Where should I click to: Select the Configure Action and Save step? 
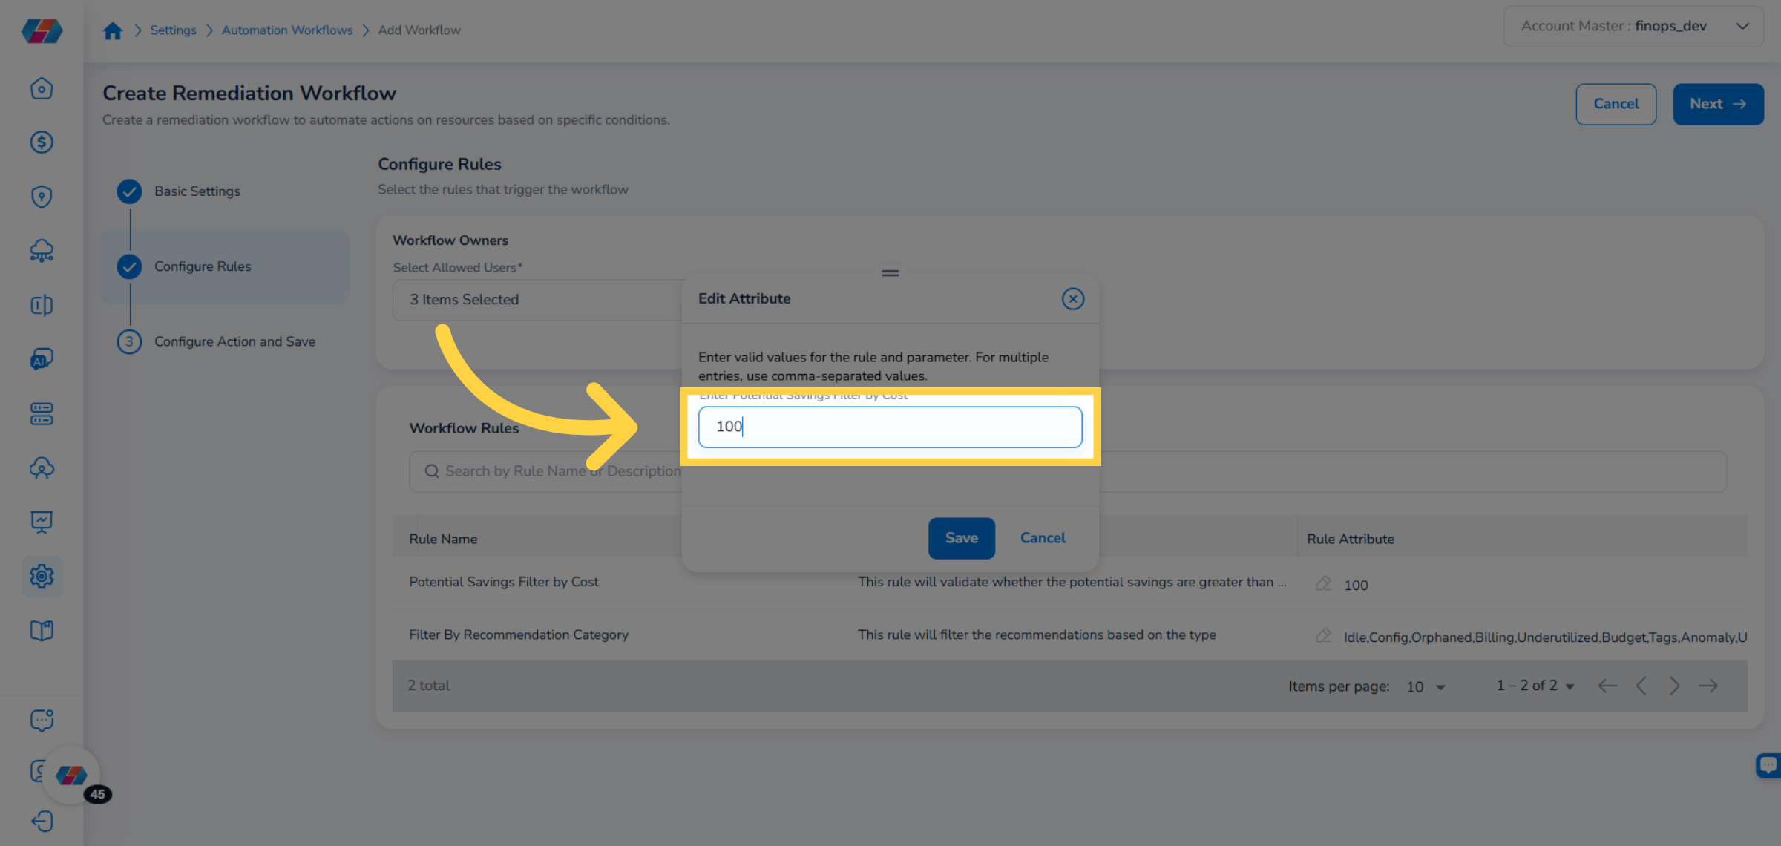(x=234, y=341)
